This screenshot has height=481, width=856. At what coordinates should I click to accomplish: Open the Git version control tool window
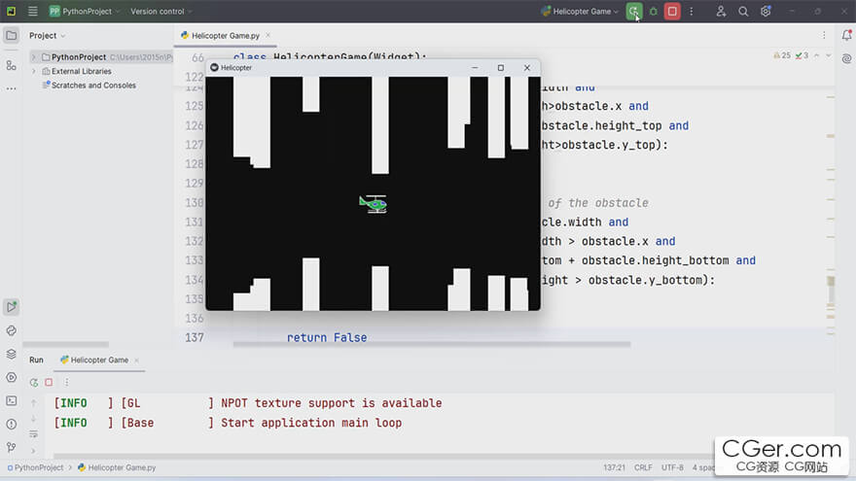pyautogui.click(x=12, y=447)
